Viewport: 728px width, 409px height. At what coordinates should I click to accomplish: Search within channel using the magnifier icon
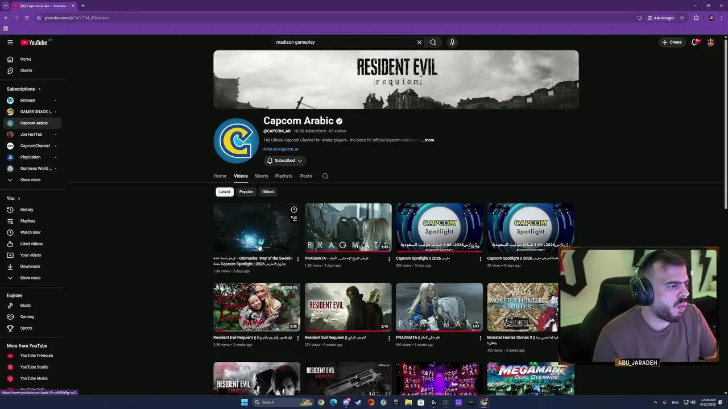[x=325, y=176]
